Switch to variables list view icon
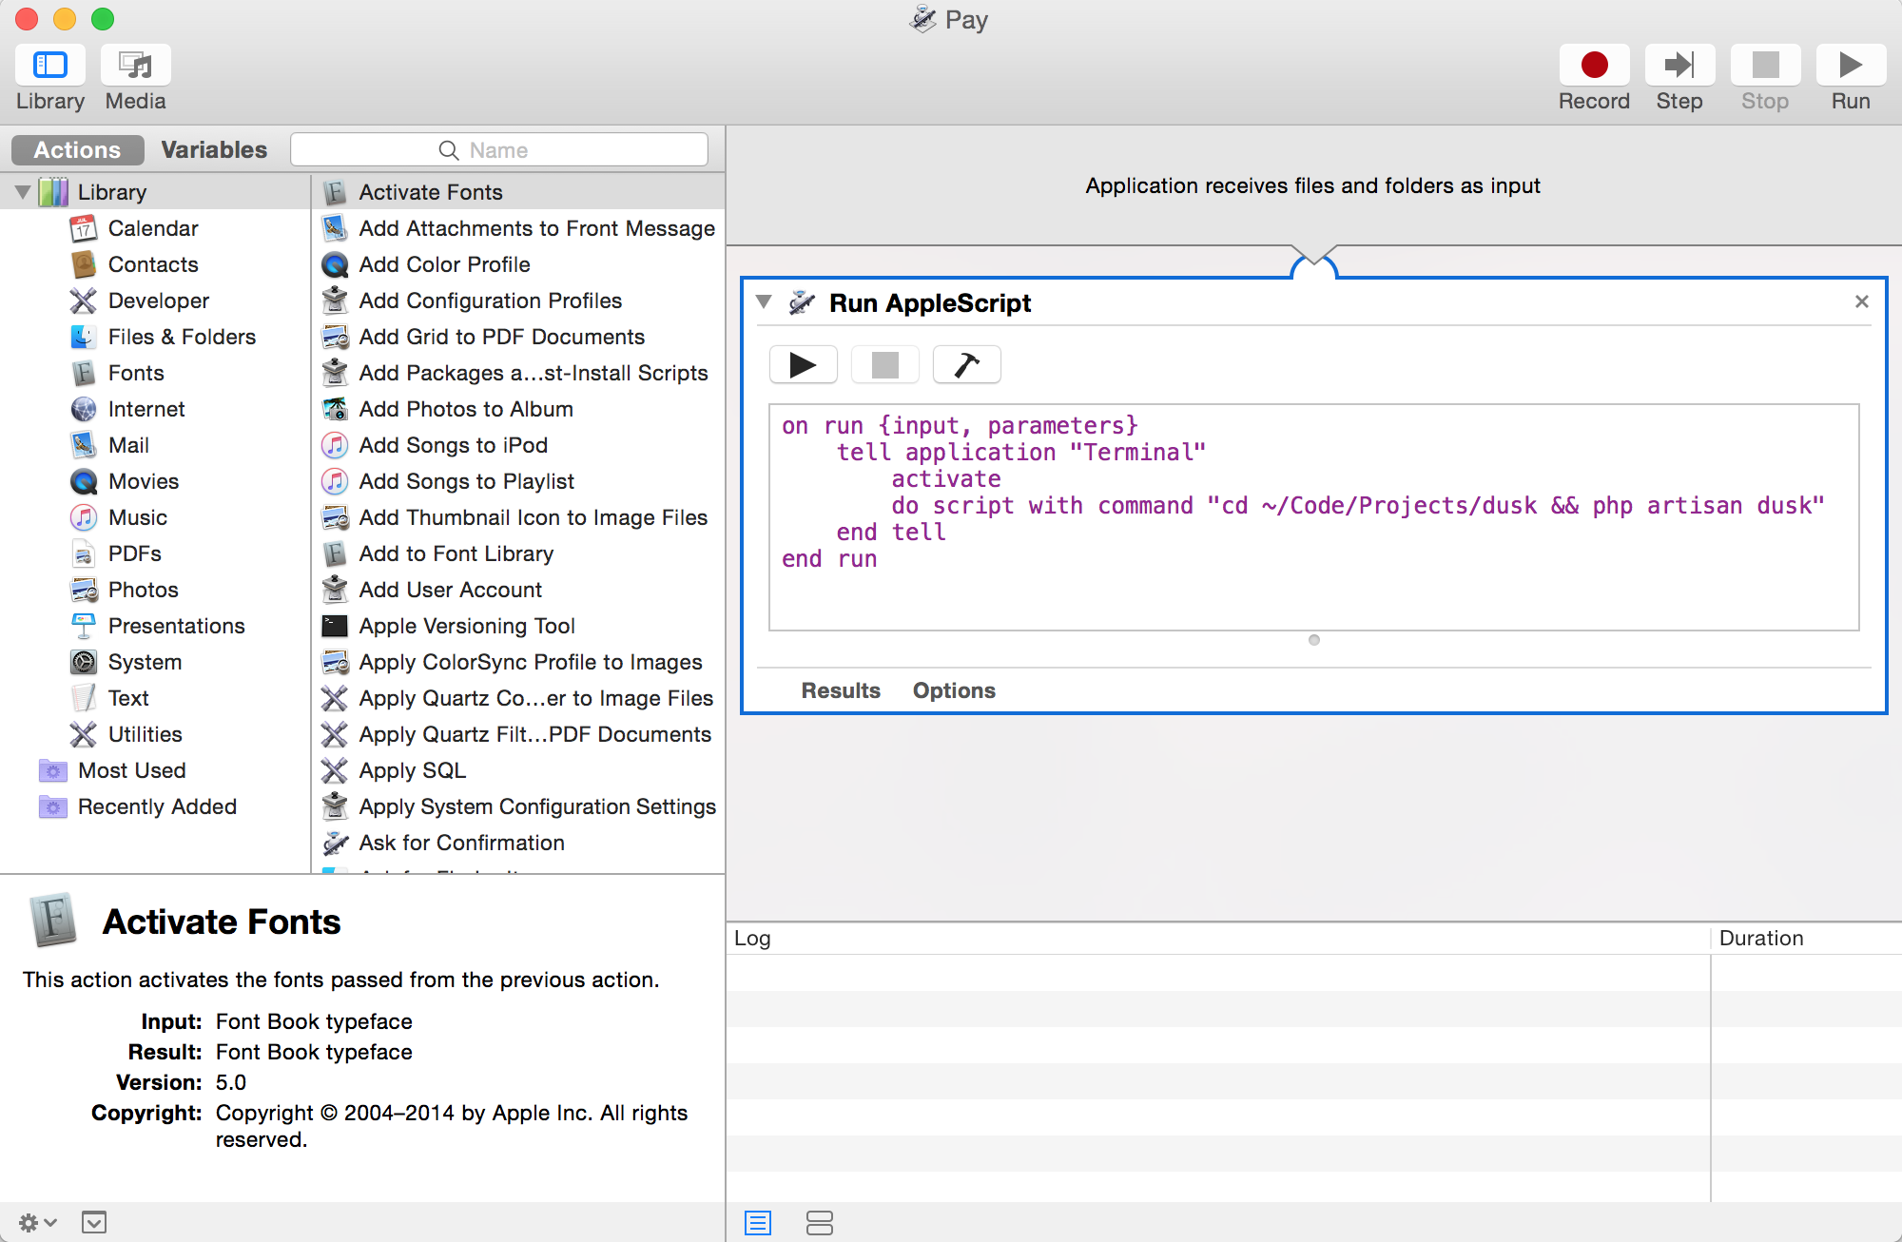This screenshot has height=1242, width=1902. [x=819, y=1223]
